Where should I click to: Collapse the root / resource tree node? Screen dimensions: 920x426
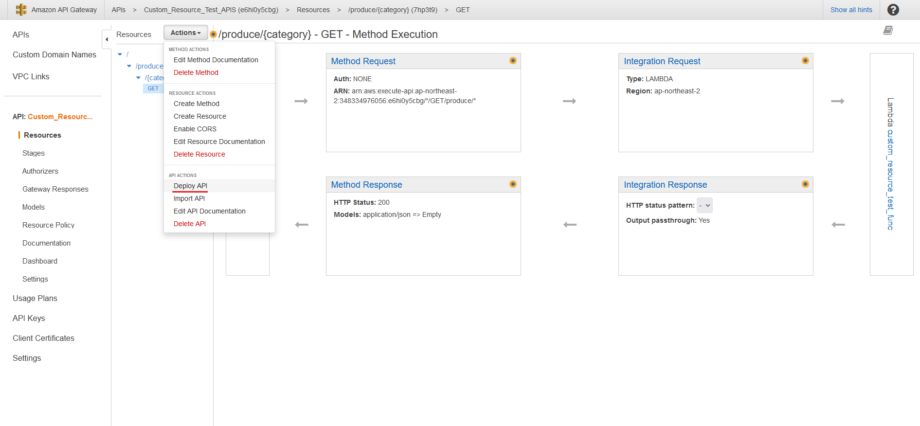click(x=120, y=54)
